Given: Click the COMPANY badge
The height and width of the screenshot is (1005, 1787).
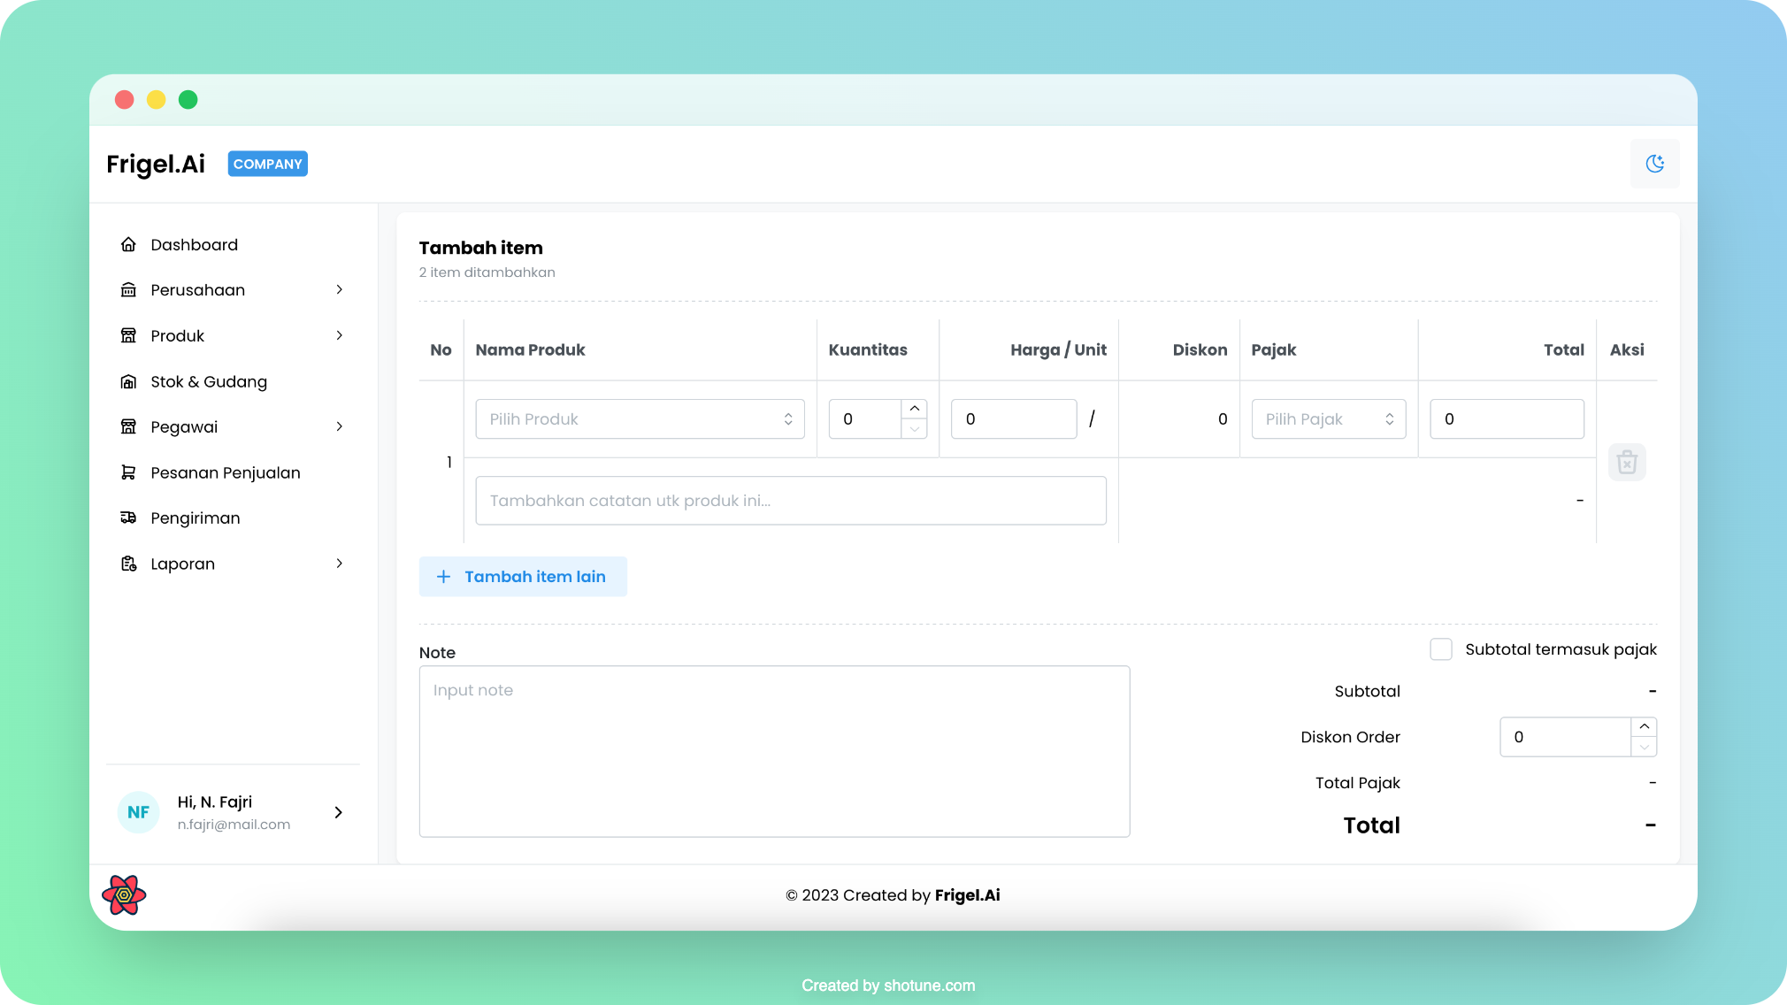Looking at the screenshot, I should (x=268, y=164).
